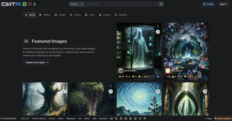Click the heart icon beside Civitai logo
This screenshot has height=121, width=232.
[x=30, y=4]
